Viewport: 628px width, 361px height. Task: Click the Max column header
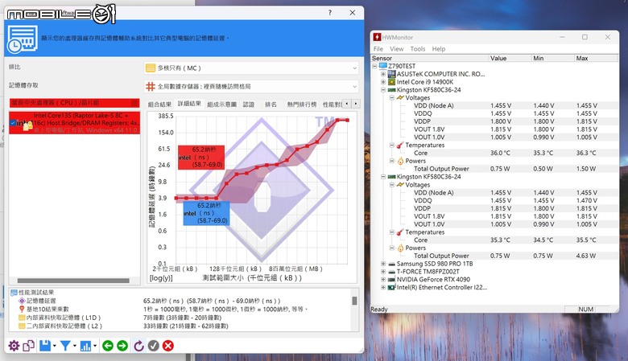tap(596, 59)
